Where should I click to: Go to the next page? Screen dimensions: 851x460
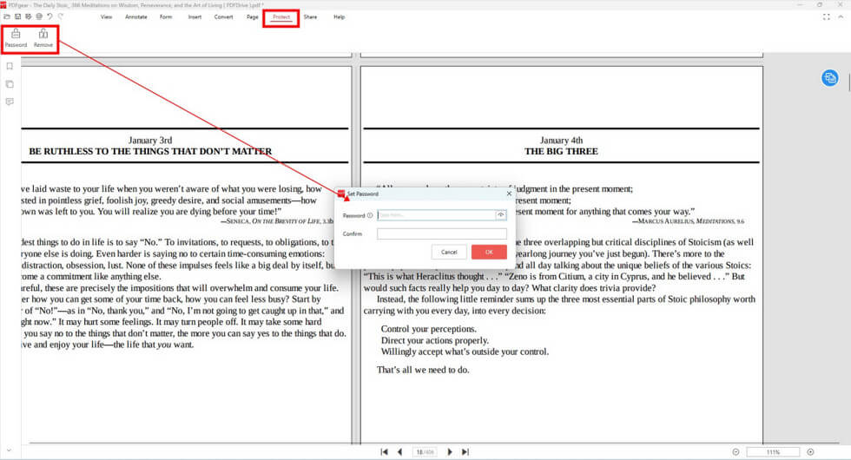(450, 452)
